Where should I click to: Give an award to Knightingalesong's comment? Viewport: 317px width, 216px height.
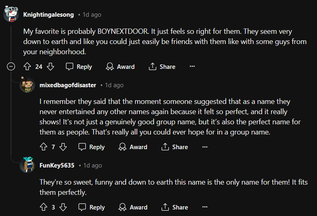pos(120,66)
